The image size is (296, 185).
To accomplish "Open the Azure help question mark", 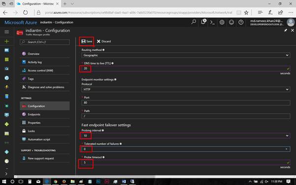I will pos(241,22).
